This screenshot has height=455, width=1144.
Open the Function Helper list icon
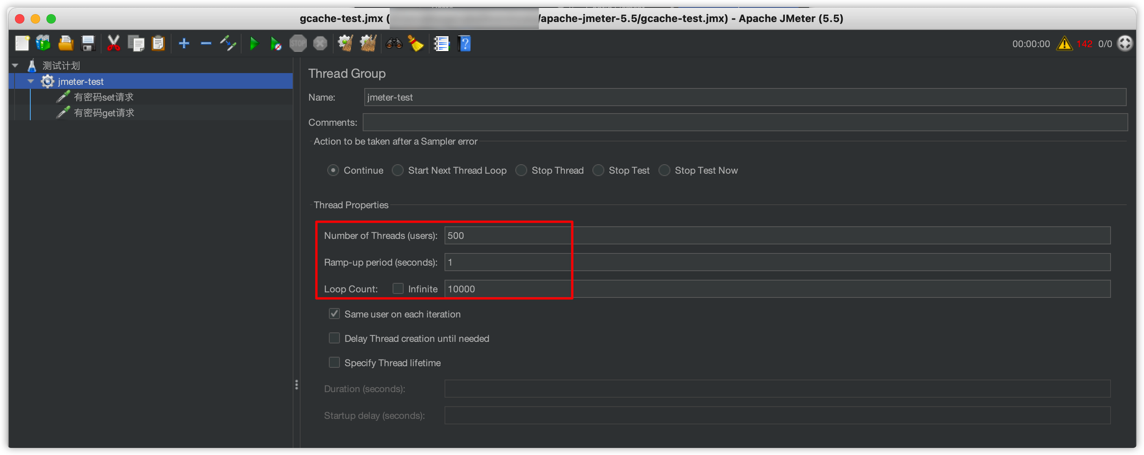441,44
